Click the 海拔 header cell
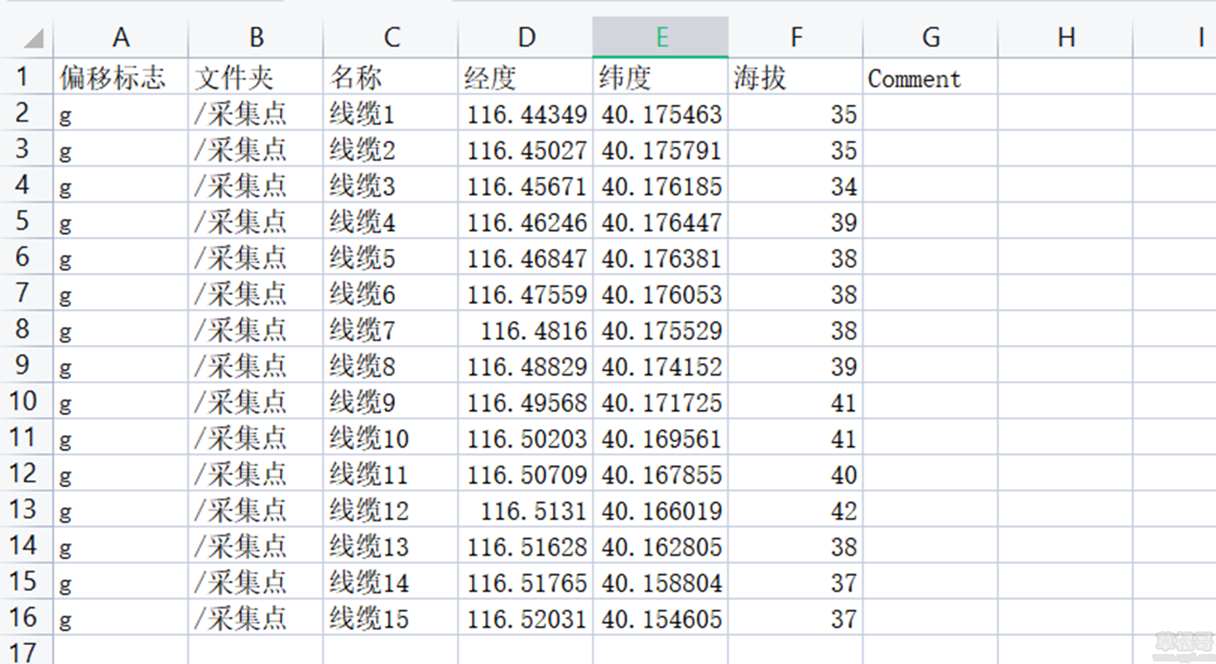This screenshot has width=1216, height=664. (x=796, y=76)
